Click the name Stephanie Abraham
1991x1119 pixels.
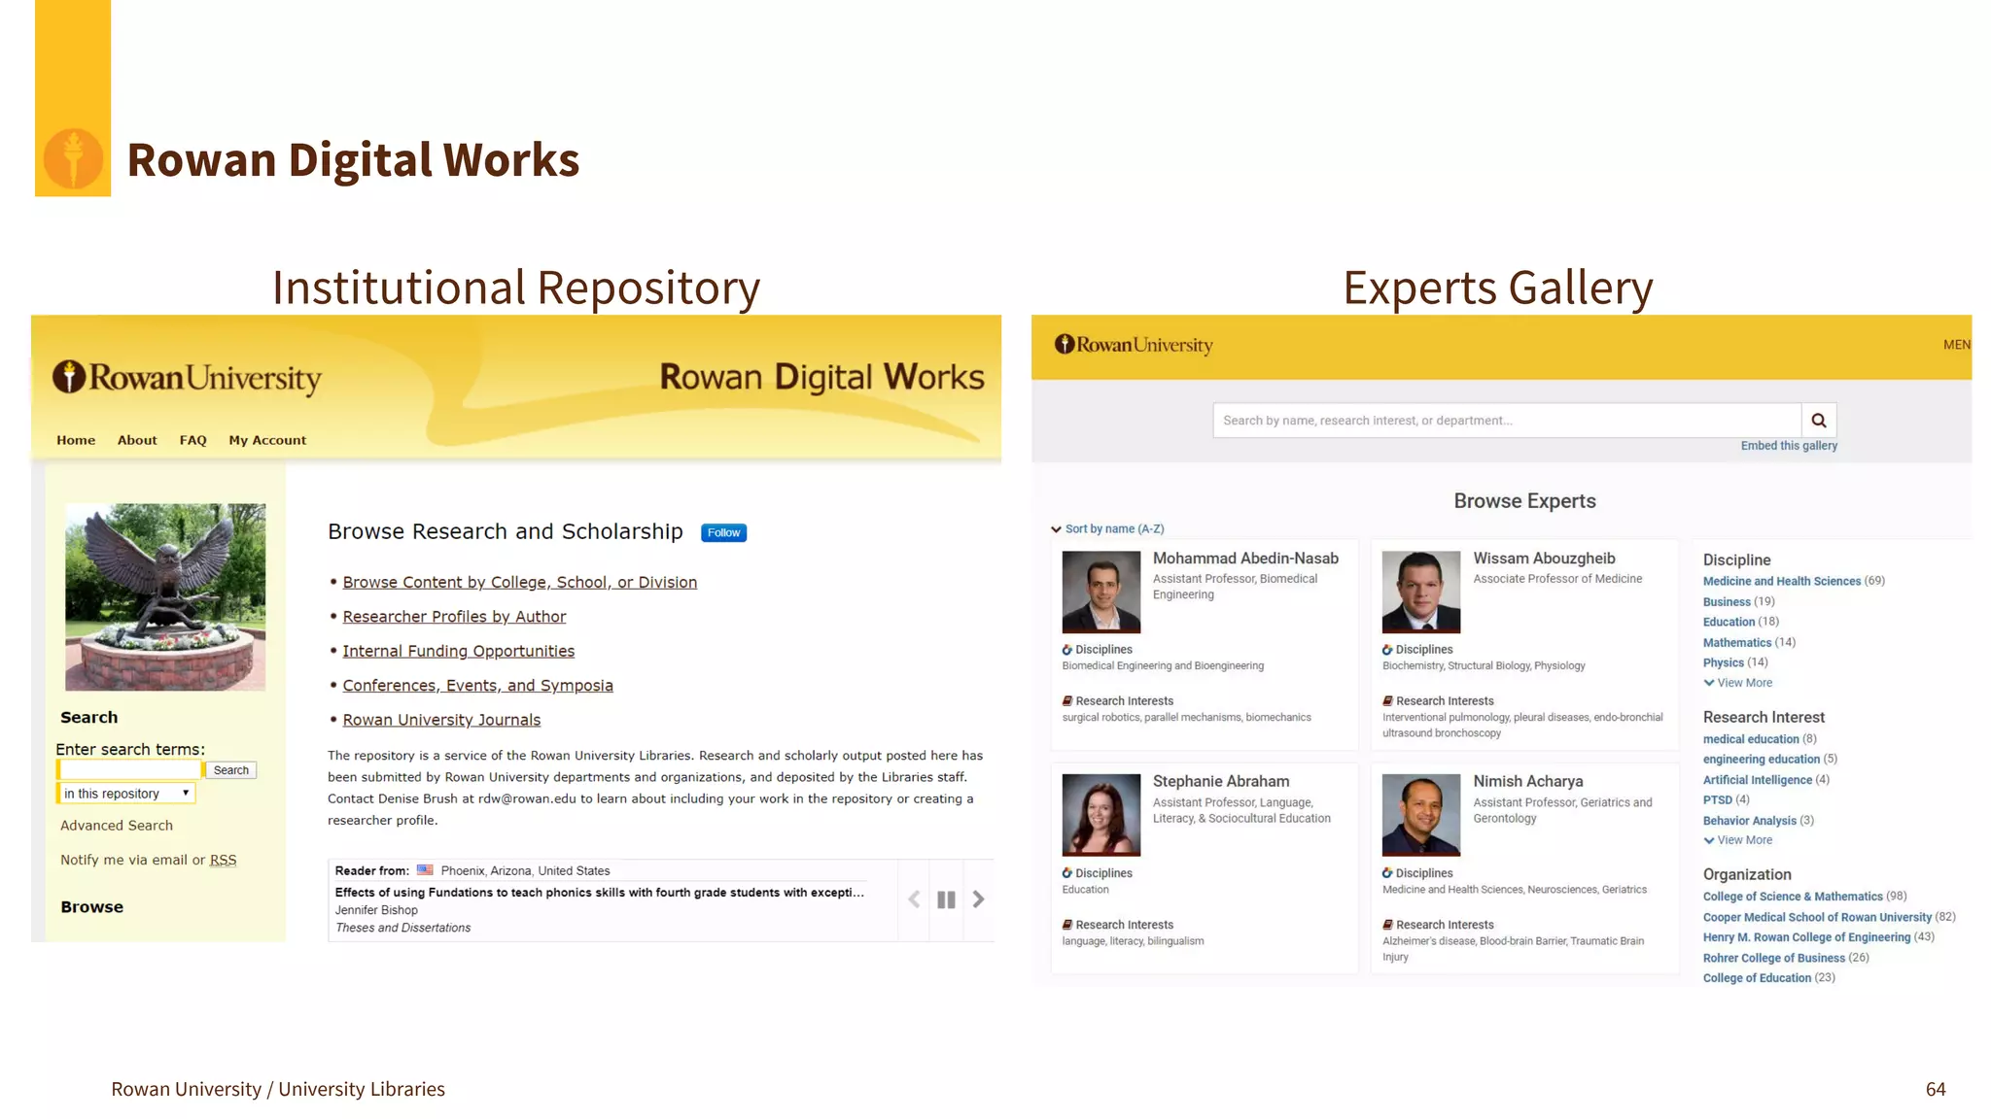(1221, 781)
